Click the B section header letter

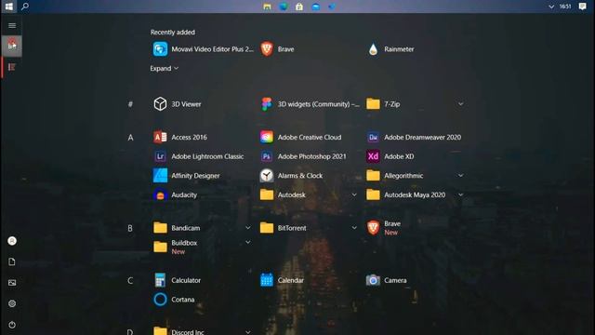pyautogui.click(x=130, y=228)
